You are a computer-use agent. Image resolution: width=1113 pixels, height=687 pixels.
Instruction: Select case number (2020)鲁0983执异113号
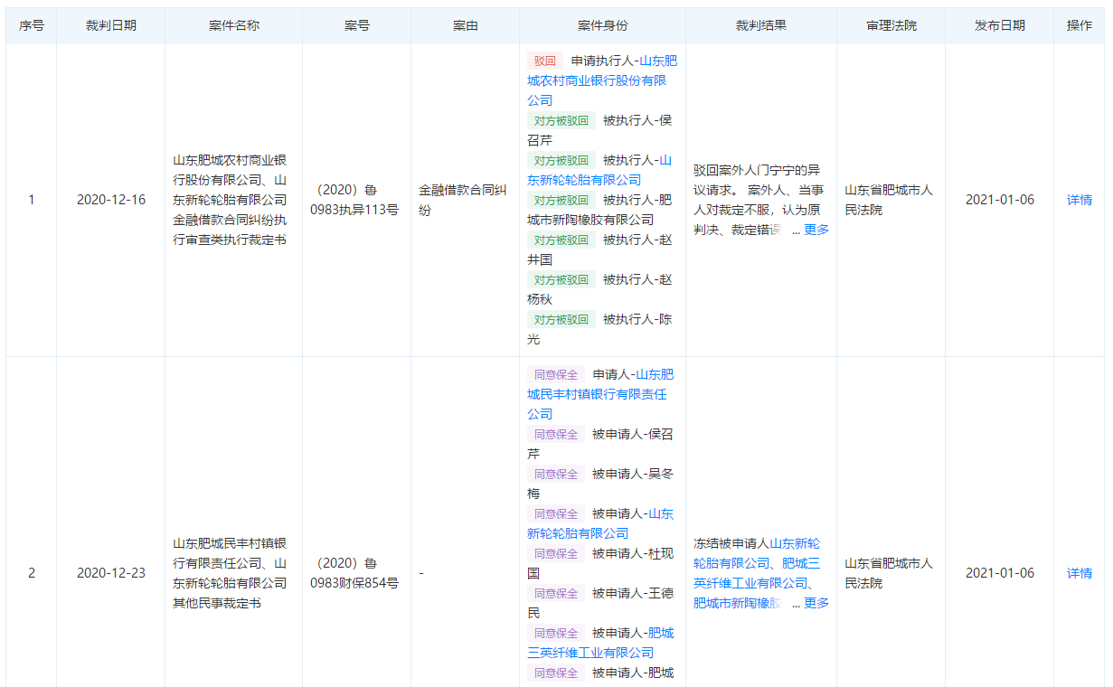354,200
